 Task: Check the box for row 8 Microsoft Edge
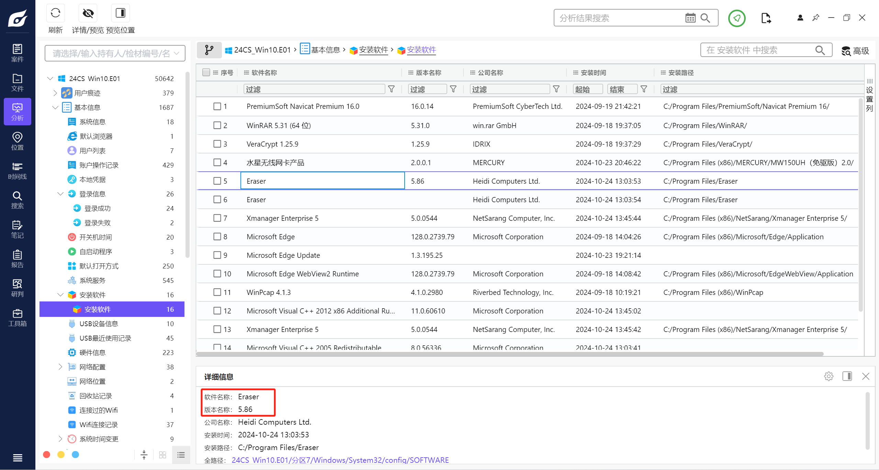217,237
